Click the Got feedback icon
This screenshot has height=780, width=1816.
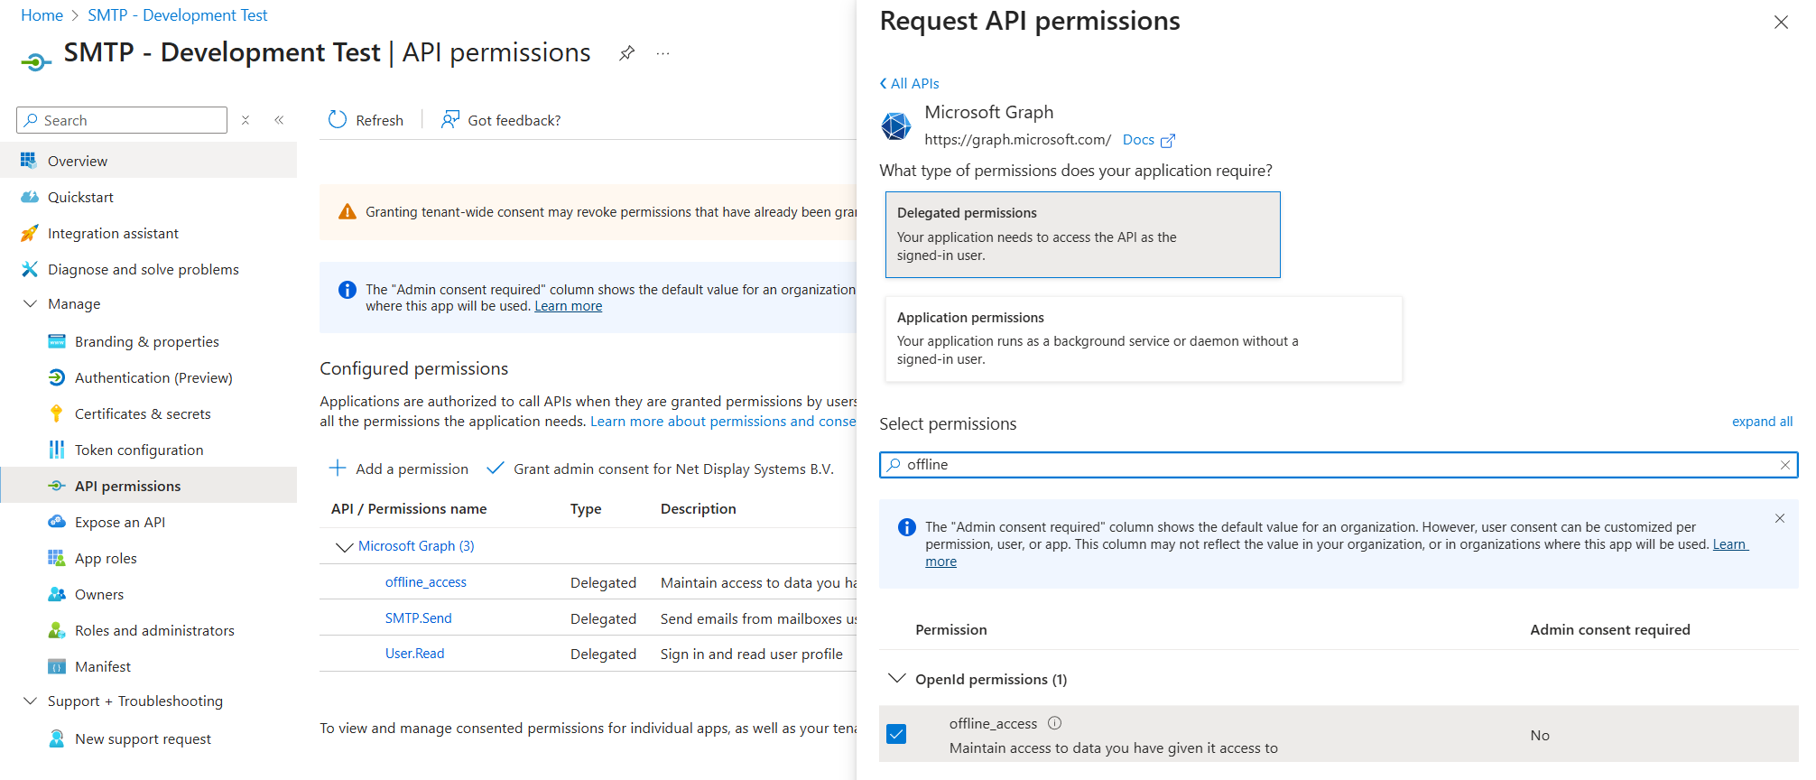coord(449,120)
